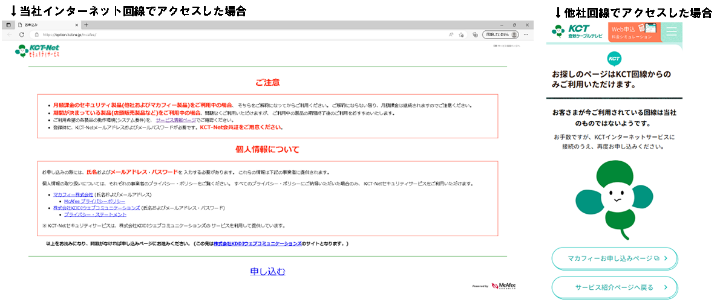Open the hamburger menu on KCT page
The image size is (720, 308).
point(672,31)
